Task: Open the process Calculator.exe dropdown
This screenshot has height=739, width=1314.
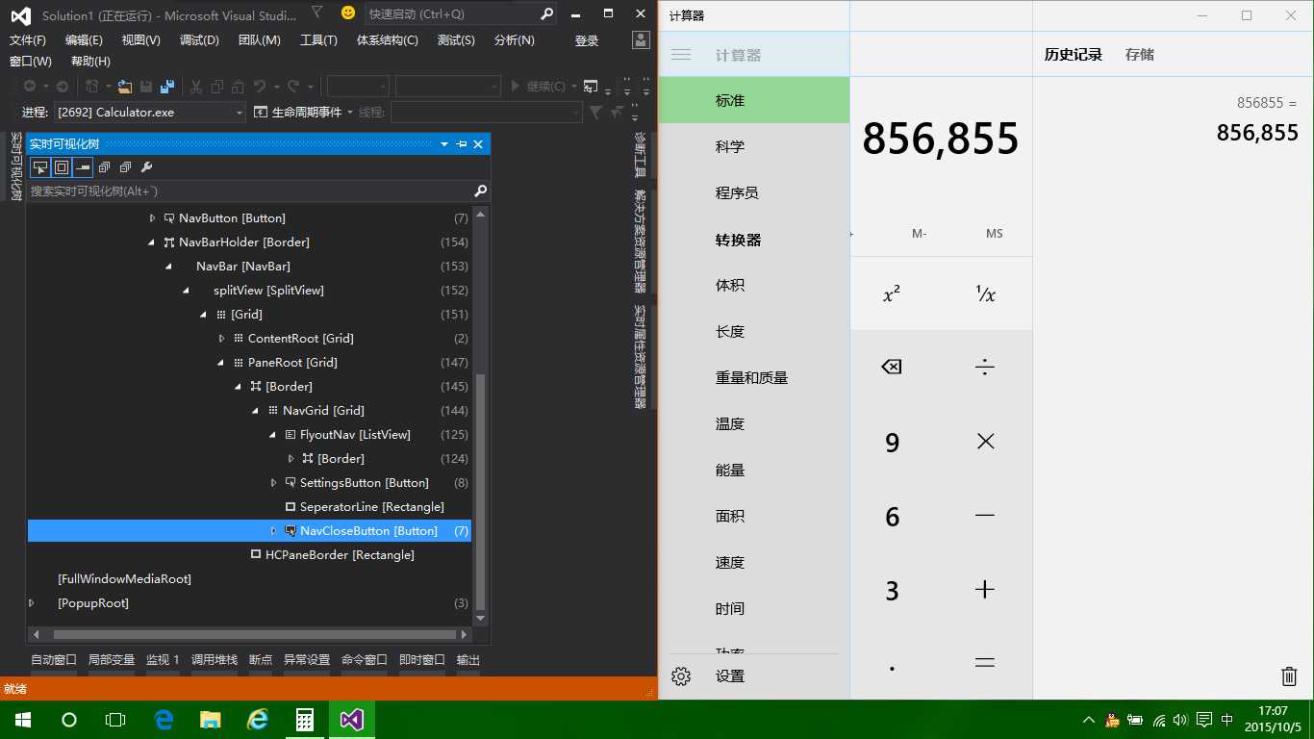Action: [240, 113]
